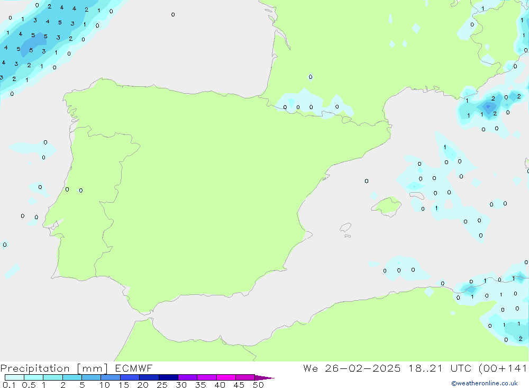
Task: Click the 0.5–1 mm legend color swatch
Action: click(x=34, y=377)
